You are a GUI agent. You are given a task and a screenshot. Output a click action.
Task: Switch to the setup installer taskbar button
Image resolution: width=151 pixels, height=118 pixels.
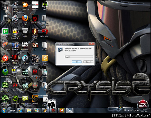pos(70,110)
